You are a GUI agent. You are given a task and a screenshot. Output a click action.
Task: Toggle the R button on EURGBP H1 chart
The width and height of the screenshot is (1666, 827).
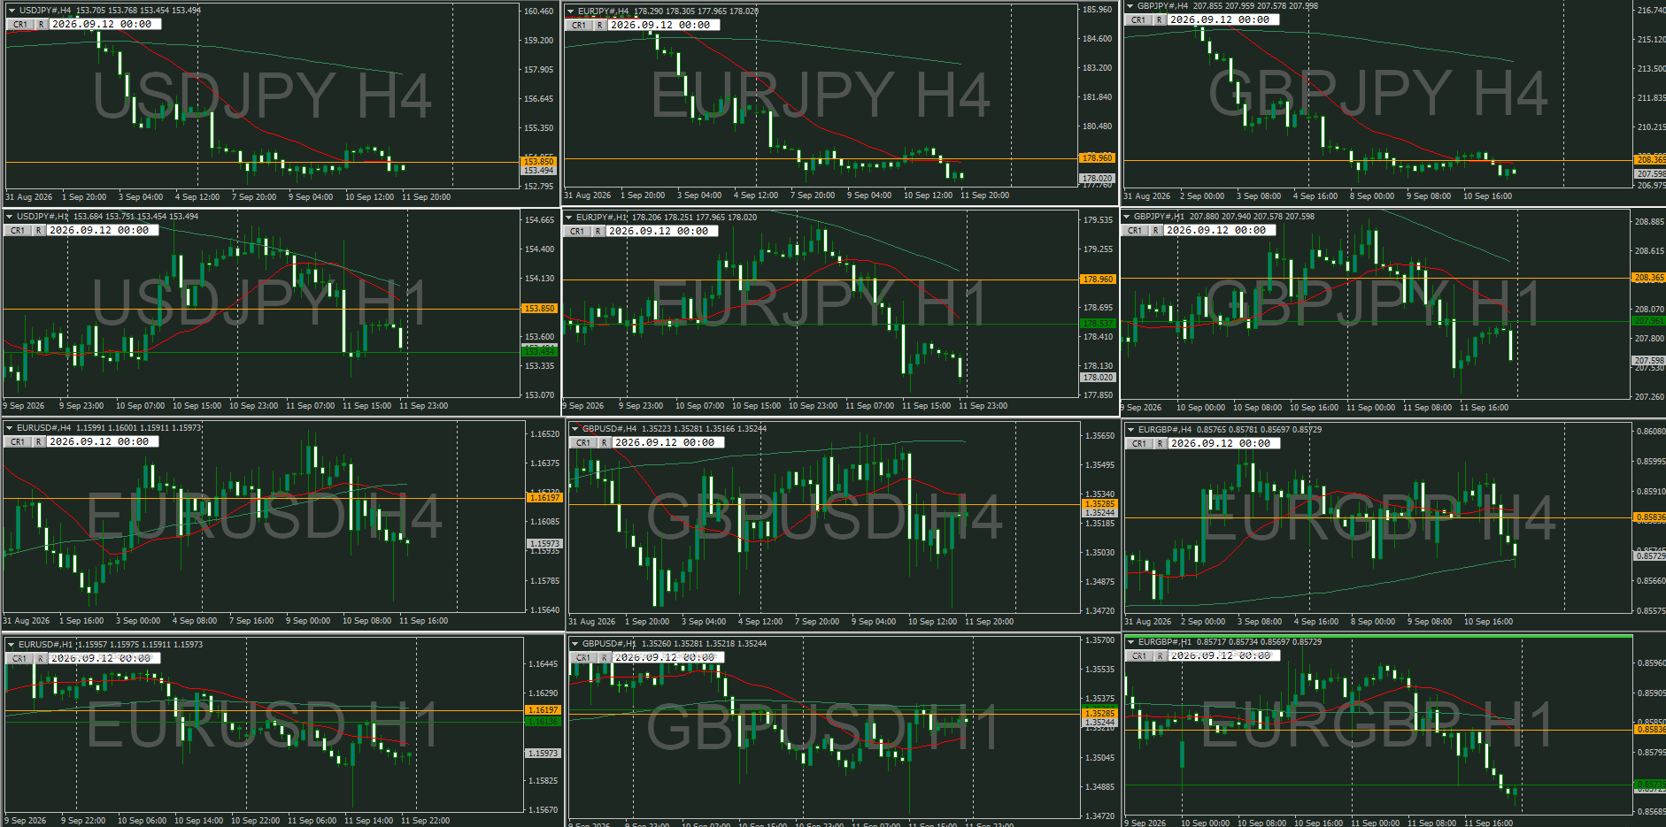click(x=1160, y=656)
